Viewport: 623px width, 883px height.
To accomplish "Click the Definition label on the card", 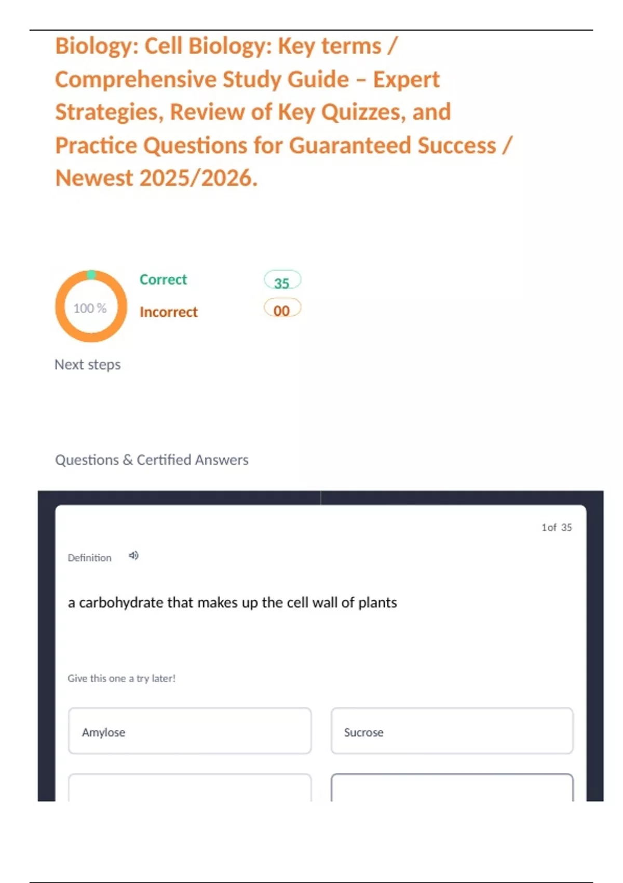I will (x=89, y=558).
